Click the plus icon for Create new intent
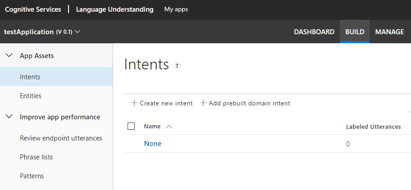 click(x=134, y=103)
